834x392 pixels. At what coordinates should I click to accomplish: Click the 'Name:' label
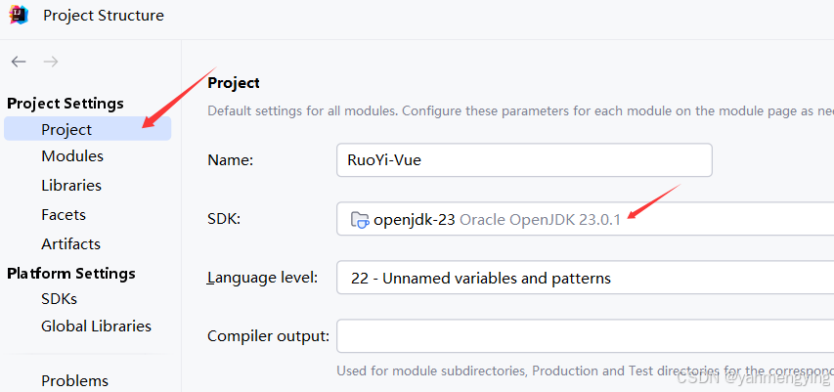pyautogui.click(x=230, y=159)
